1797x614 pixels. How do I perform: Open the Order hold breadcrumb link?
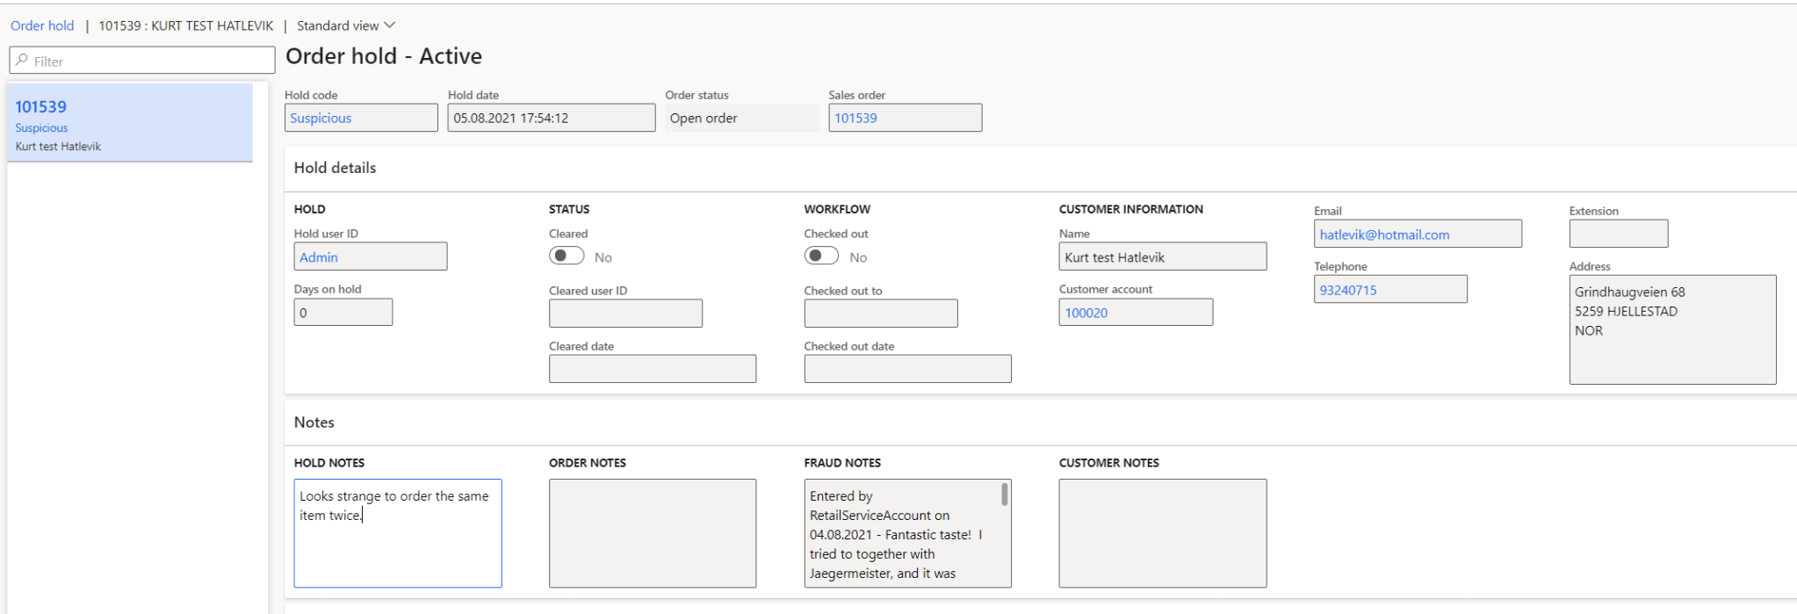click(x=42, y=25)
